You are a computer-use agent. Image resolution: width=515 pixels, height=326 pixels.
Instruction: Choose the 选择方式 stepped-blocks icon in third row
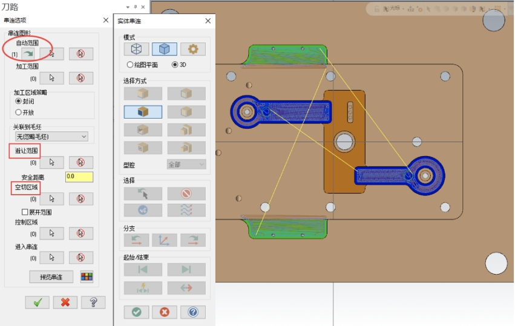pos(186,130)
